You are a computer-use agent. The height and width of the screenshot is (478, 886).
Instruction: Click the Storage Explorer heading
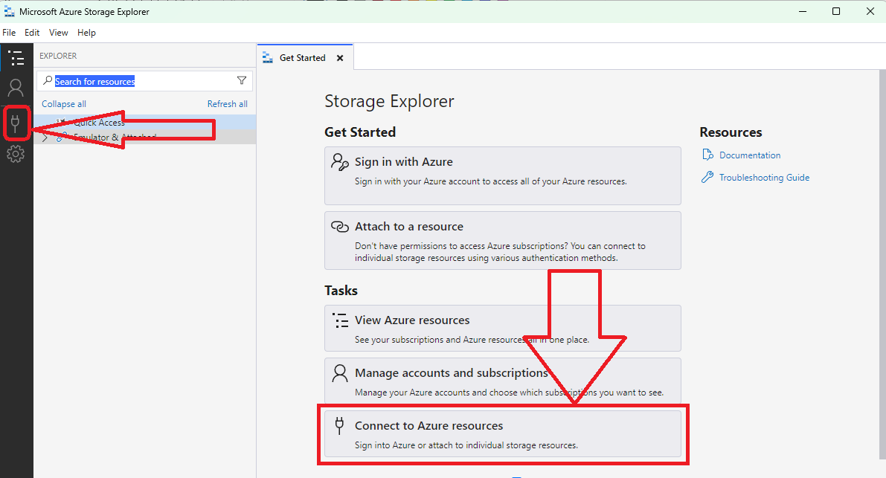click(389, 101)
